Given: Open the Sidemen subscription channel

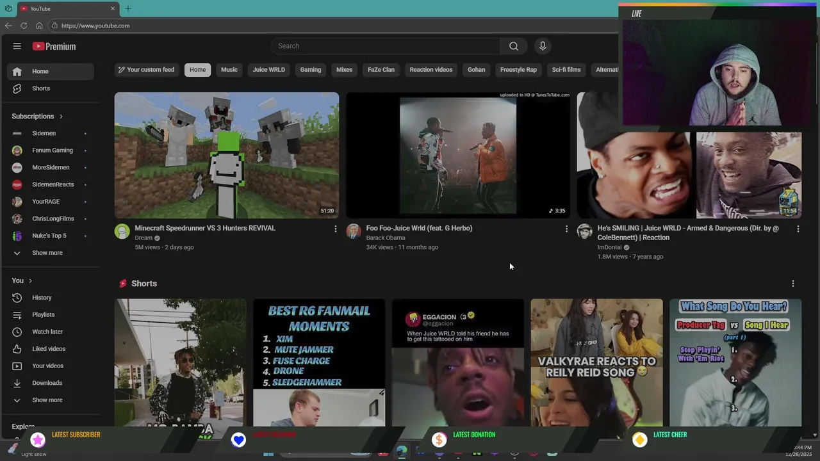Looking at the screenshot, I should pos(51,133).
